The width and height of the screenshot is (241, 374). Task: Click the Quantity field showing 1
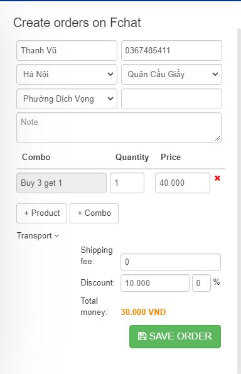coord(127,183)
